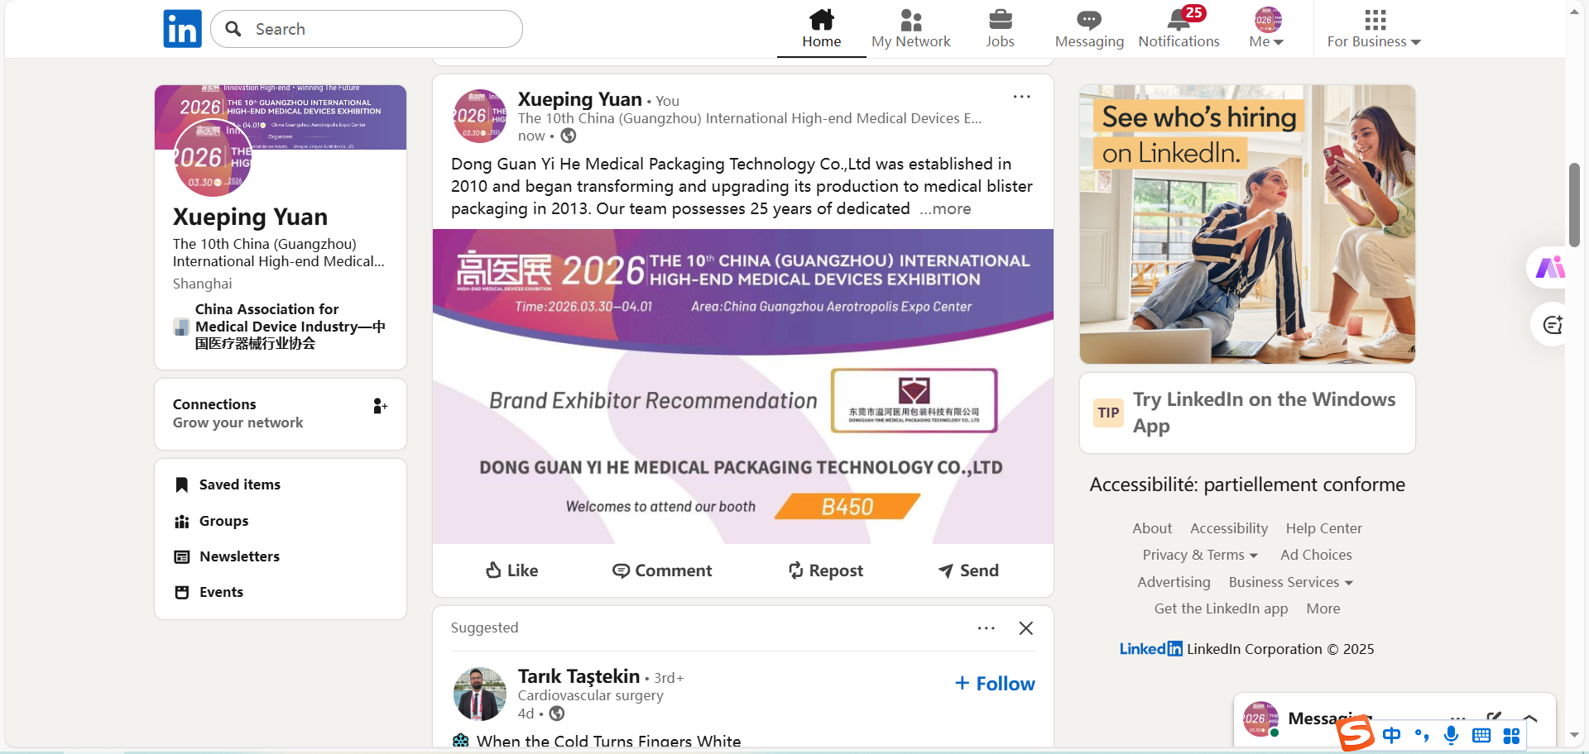Open the Notifications bell icon
The height and width of the screenshot is (754, 1589).
click(1179, 20)
